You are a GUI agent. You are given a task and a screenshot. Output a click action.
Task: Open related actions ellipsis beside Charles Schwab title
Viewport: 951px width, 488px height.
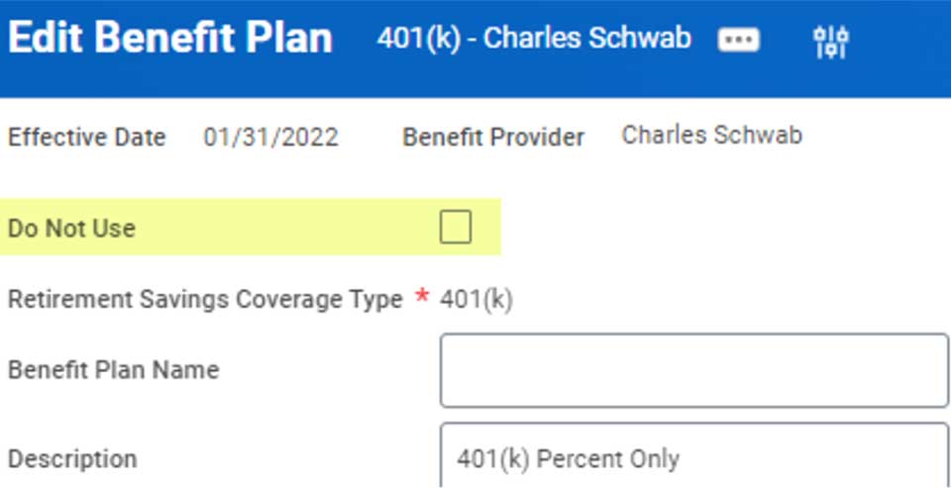738,41
